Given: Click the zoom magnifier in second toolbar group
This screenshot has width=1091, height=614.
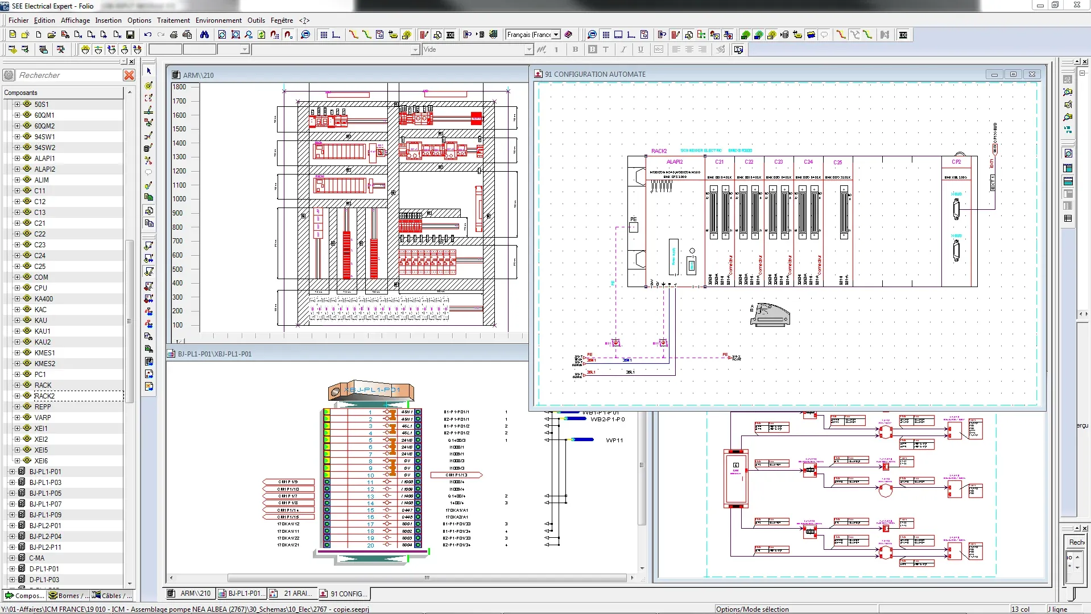Looking at the screenshot, I should pyautogui.click(x=592, y=35).
